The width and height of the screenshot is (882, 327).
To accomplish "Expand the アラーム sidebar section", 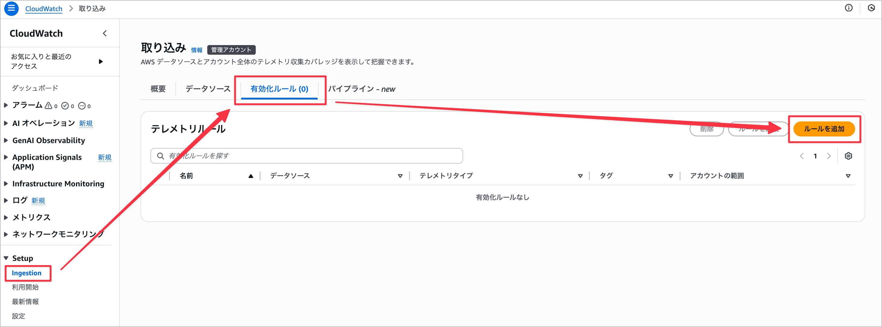I will [x=6, y=105].
